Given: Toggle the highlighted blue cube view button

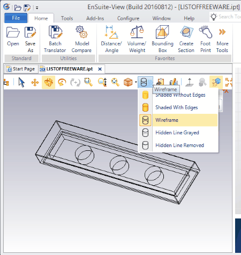Looking at the screenshot, I should [x=216, y=82].
